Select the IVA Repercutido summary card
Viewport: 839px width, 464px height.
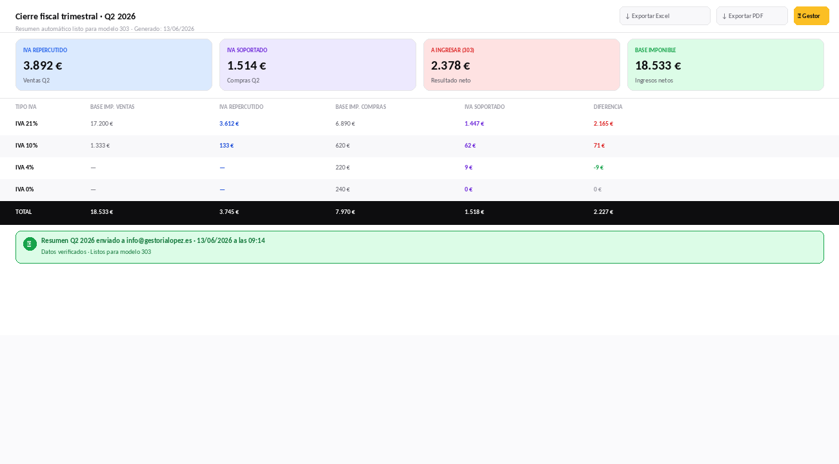[x=114, y=64]
